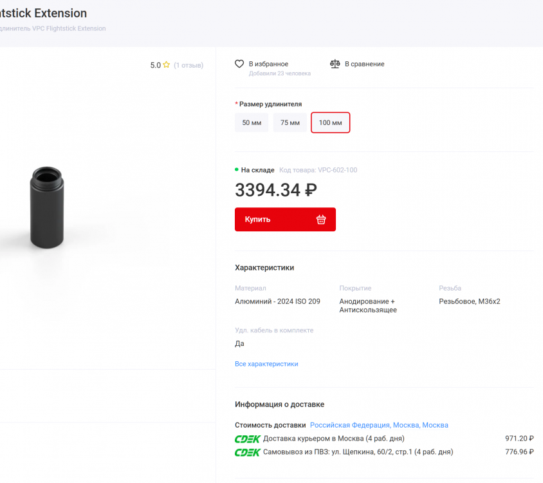Image resolution: width=543 pixels, height=483 pixels.
Task: Open Все характеристики link
Action: pyautogui.click(x=266, y=364)
